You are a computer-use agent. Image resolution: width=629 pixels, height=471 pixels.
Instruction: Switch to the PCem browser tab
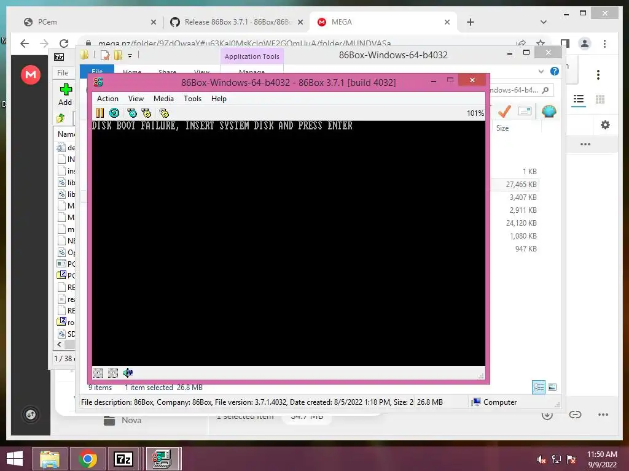(88, 22)
